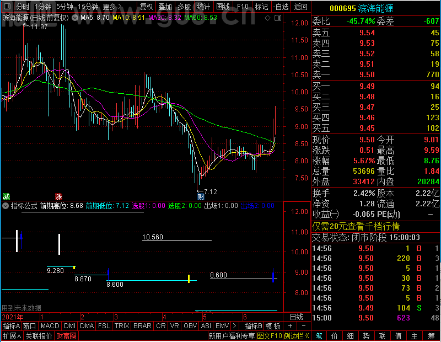Viewport: 441px width, 342px height.
Task: Select the 联 linked tab
Action: click(x=382, y=336)
